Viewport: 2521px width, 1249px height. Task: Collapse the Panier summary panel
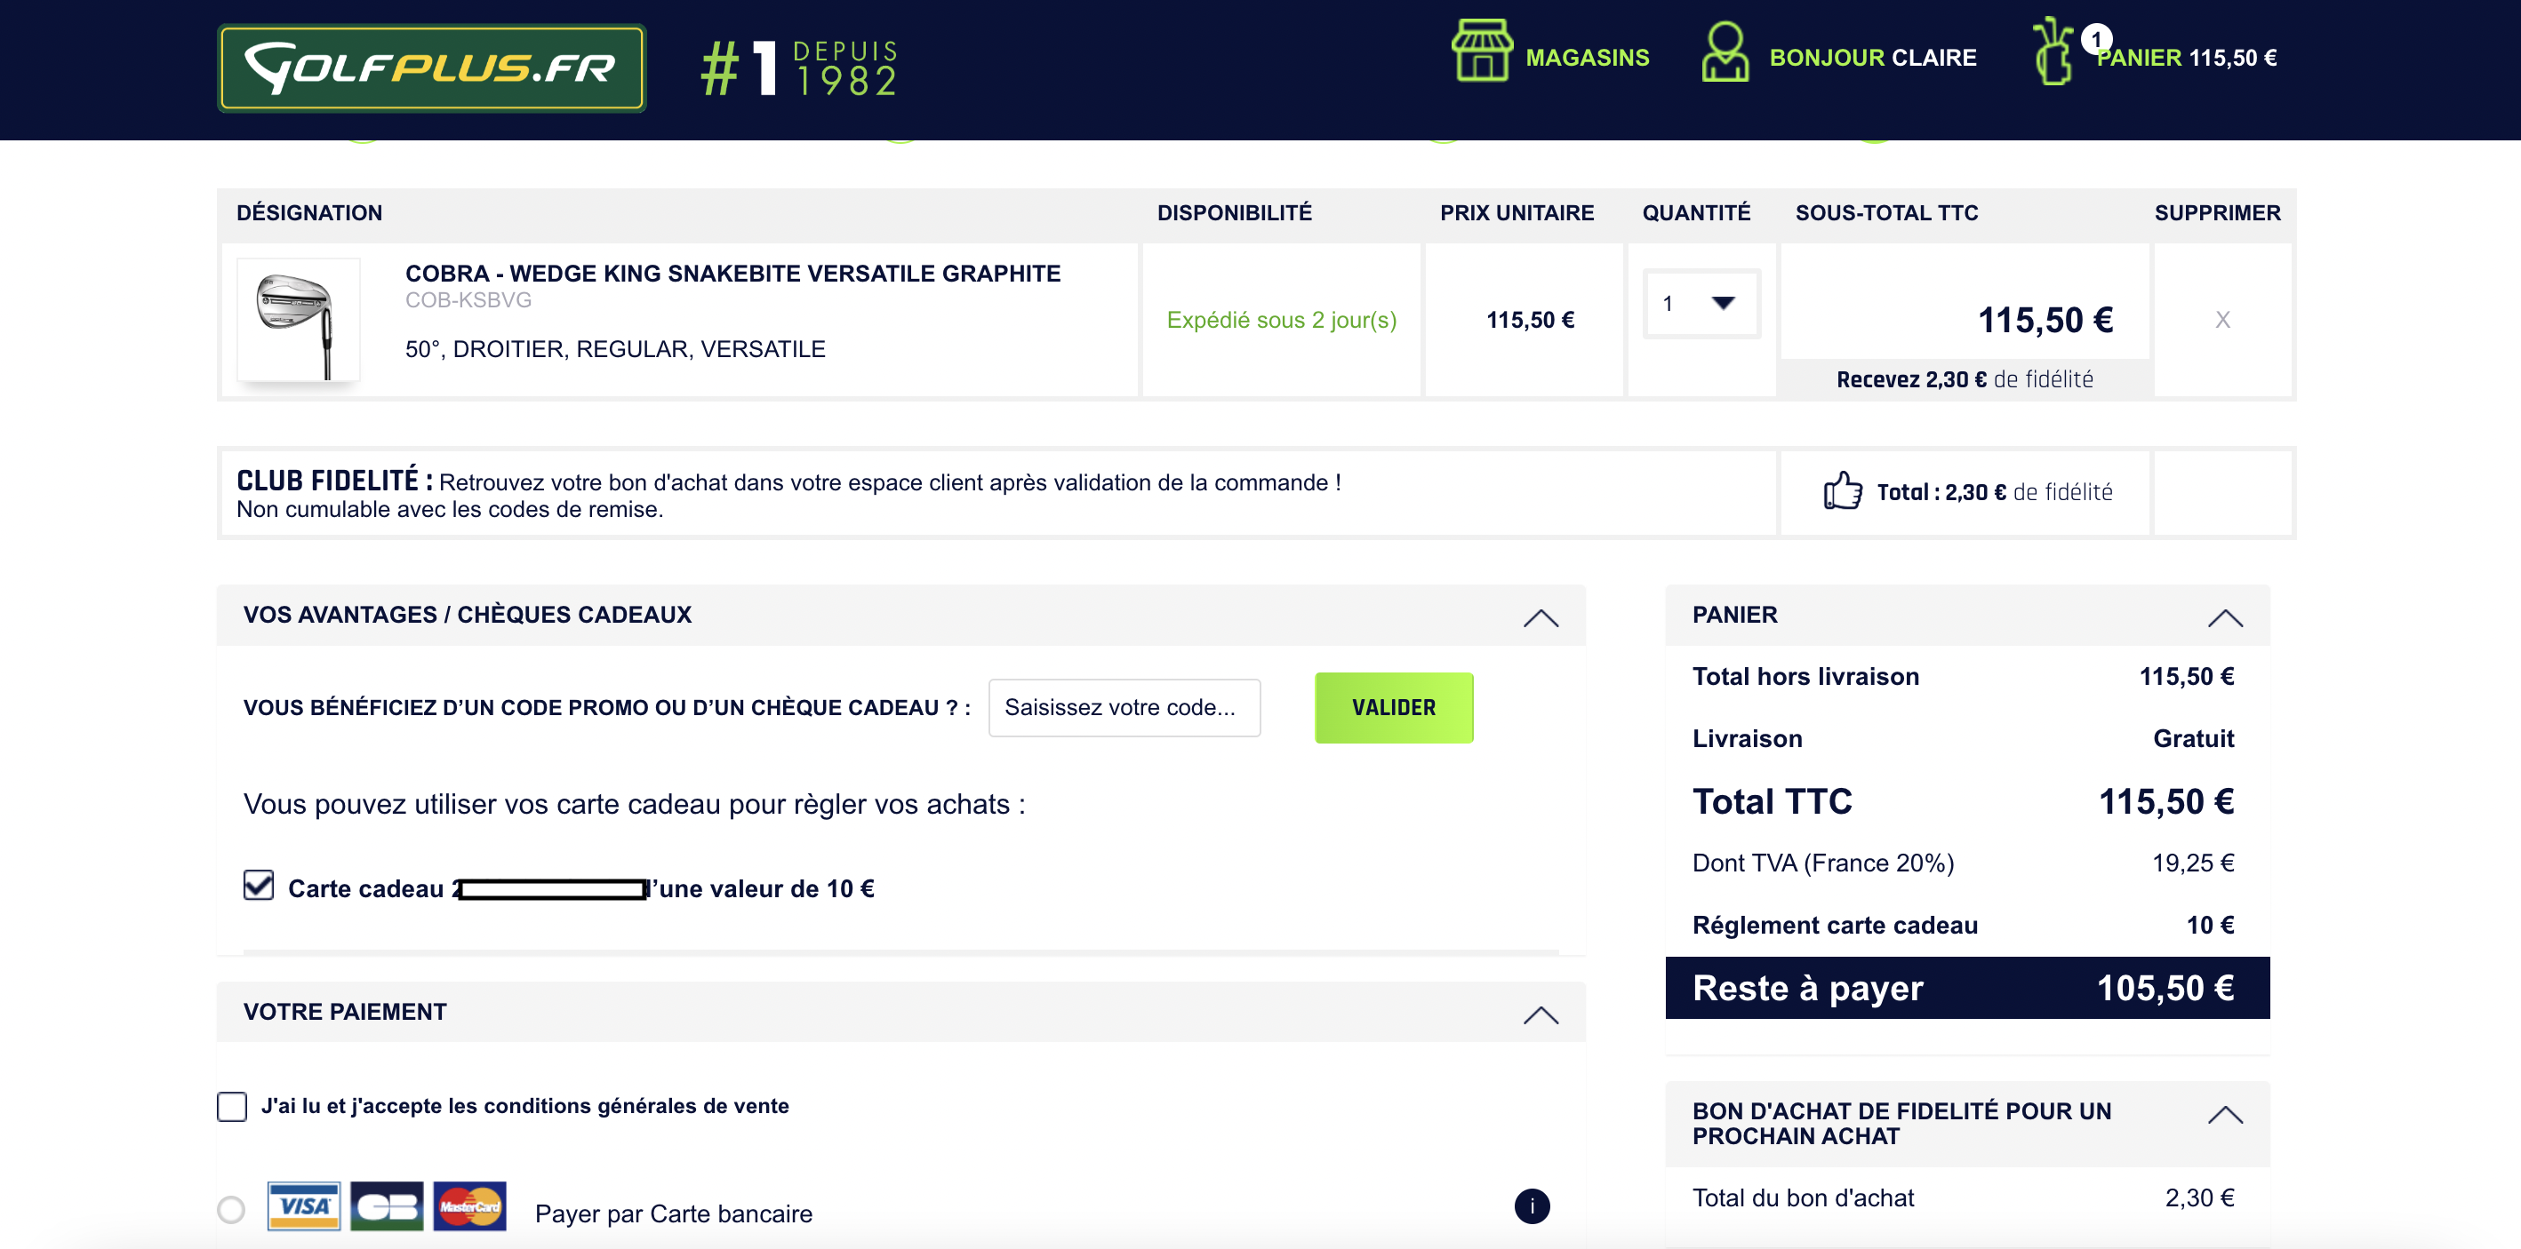(x=2224, y=617)
